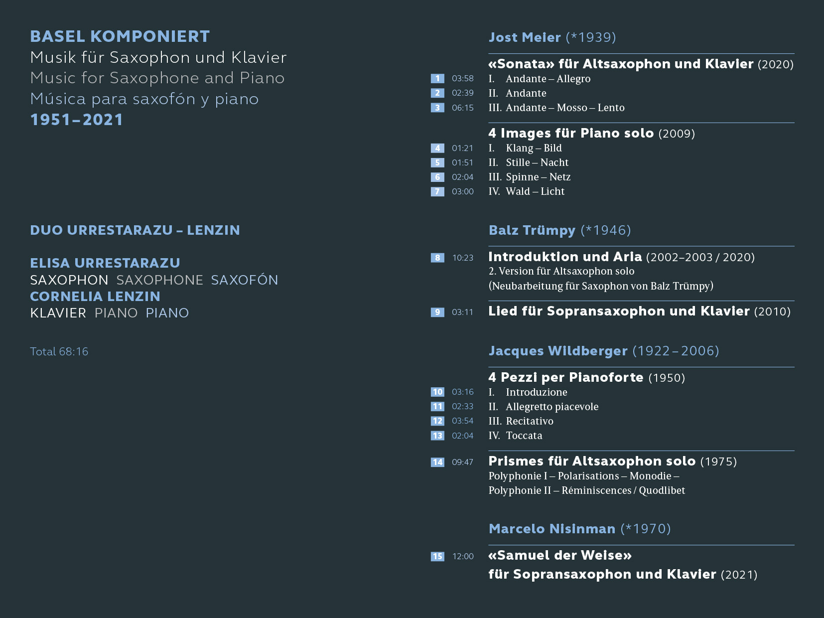Select track 9 number badge
Screen dimensions: 824x618
tap(437, 312)
